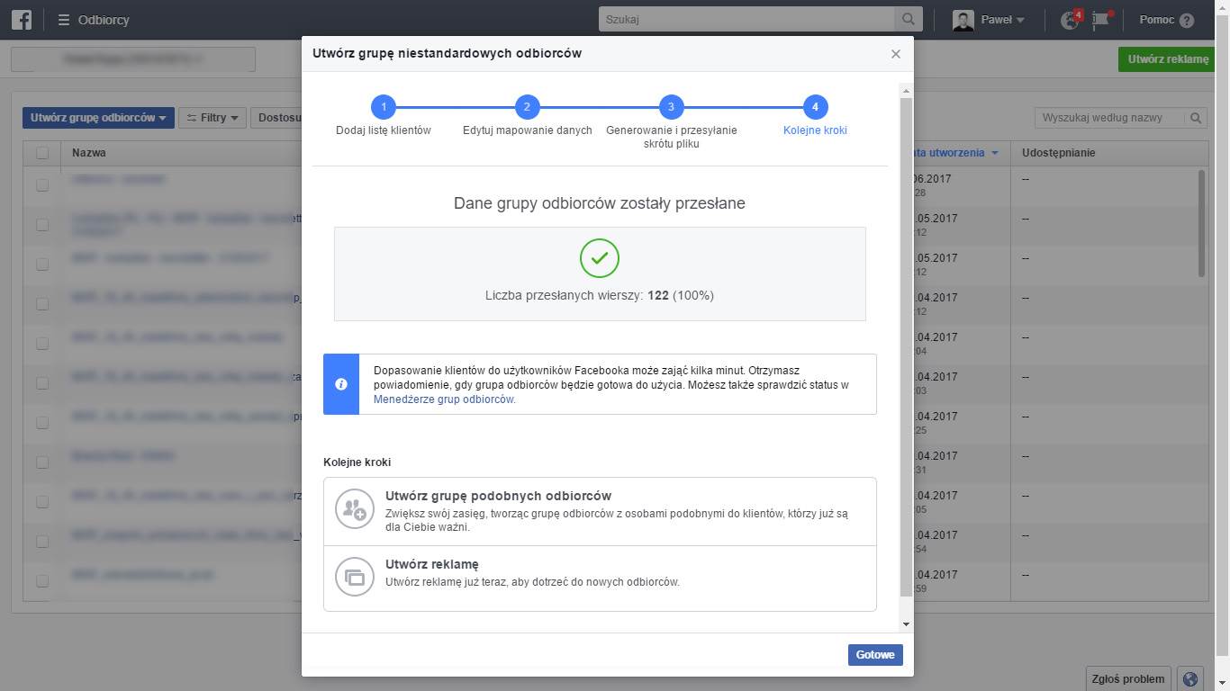Open the Menedżerze grup odbiorców link
Viewport: 1230px width, 691px height.
pyautogui.click(x=444, y=399)
